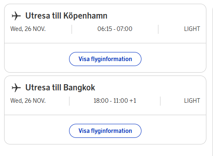Viewport: 213px width, 156px height.
Task: Open flight information for the Köpenhamn flight
Action: [x=105, y=59]
